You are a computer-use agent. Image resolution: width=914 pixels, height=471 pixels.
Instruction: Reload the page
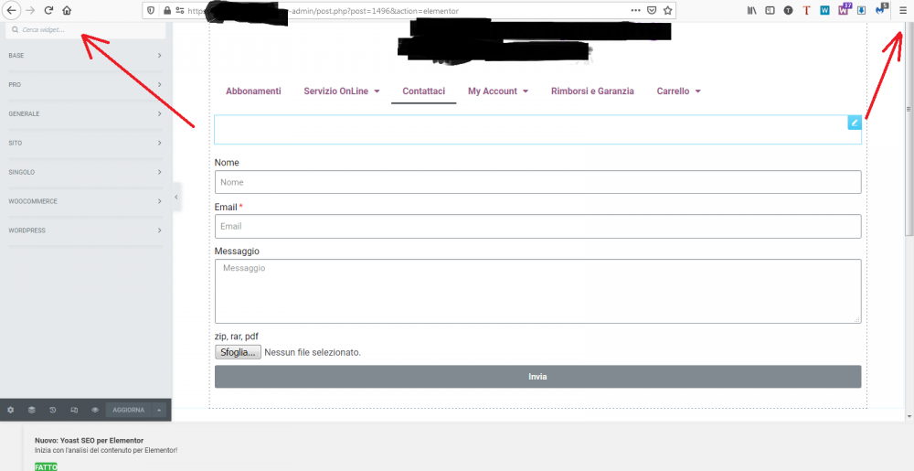49,10
